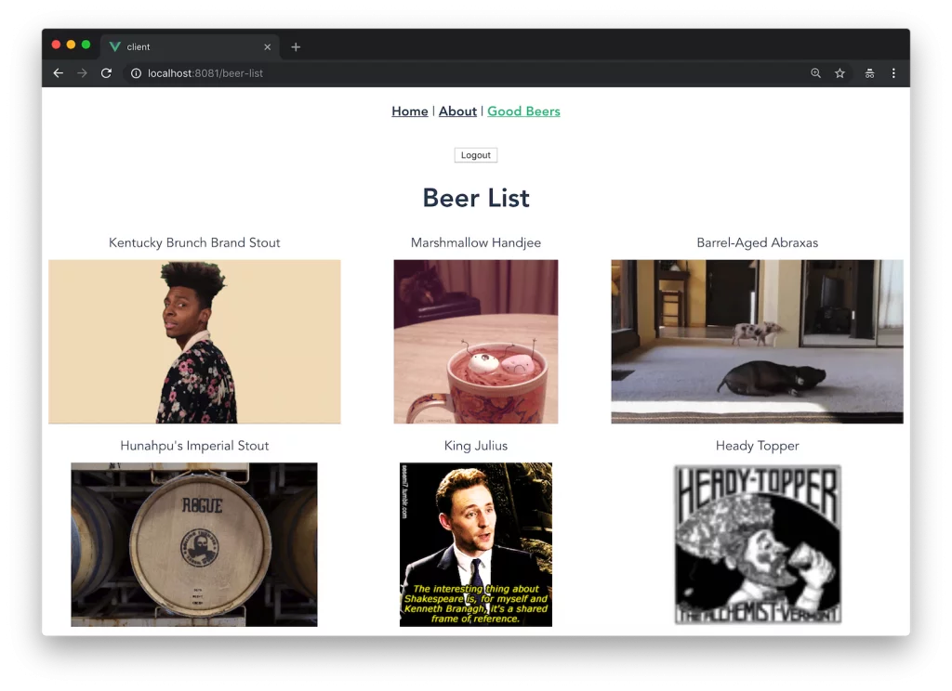Click the Kentucky Brunch Brand Stout image

pos(194,342)
